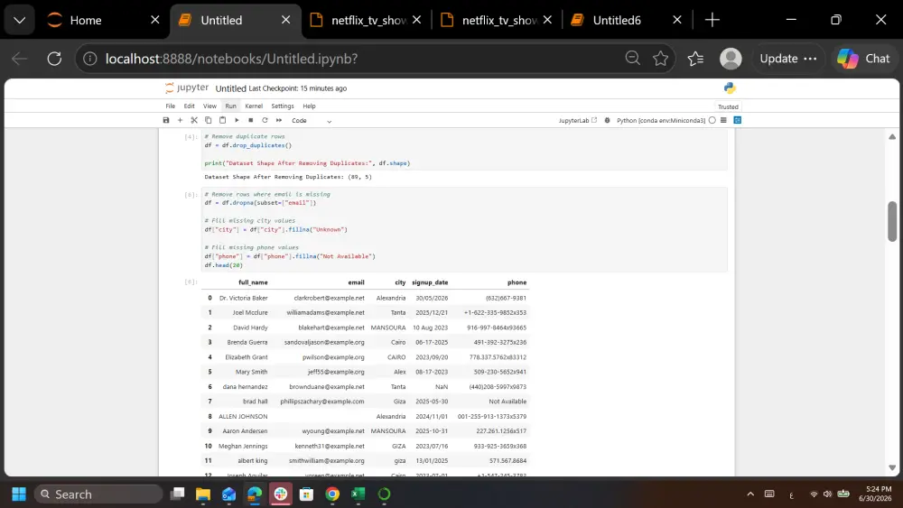Check the kernel status circle indicator
903x508 pixels.
[712, 120]
